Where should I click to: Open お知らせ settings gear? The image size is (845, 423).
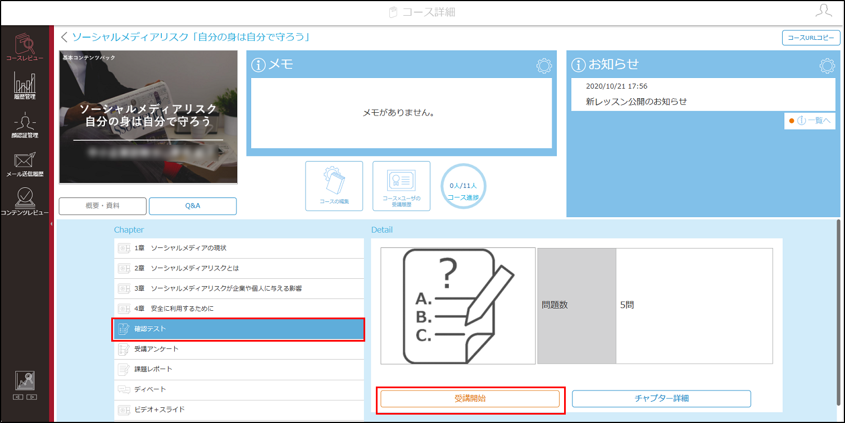(827, 66)
